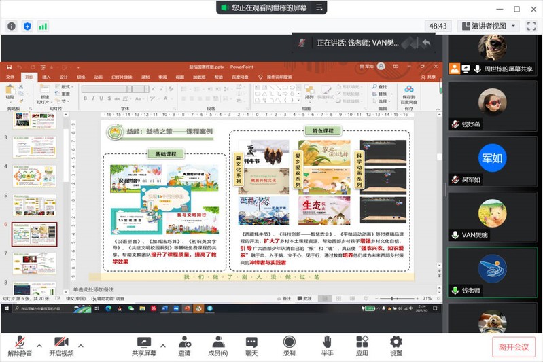543x362 pixels.
Task: Expand audio options arrow beside 解除静音
Action: tap(39, 342)
